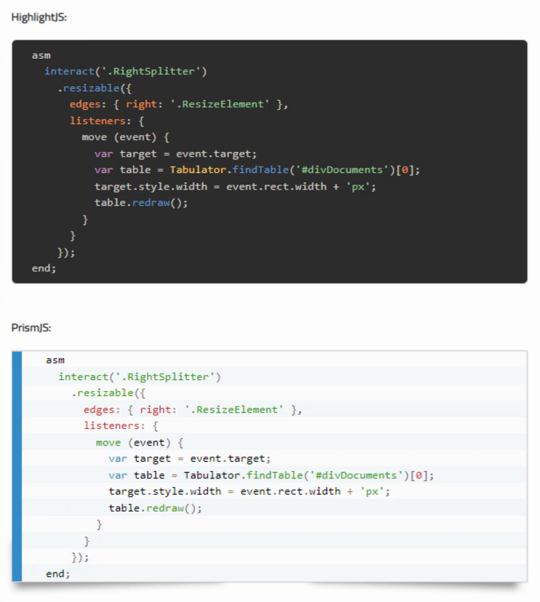Click 'move (event) {' in the PrismJS block
The width and height of the screenshot is (540, 602).
point(139,443)
